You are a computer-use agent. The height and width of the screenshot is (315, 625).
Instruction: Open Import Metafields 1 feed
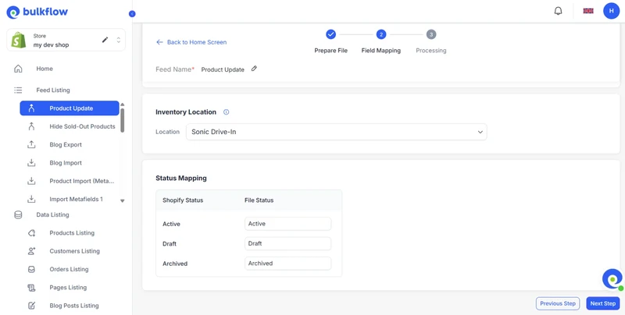coord(76,200)
